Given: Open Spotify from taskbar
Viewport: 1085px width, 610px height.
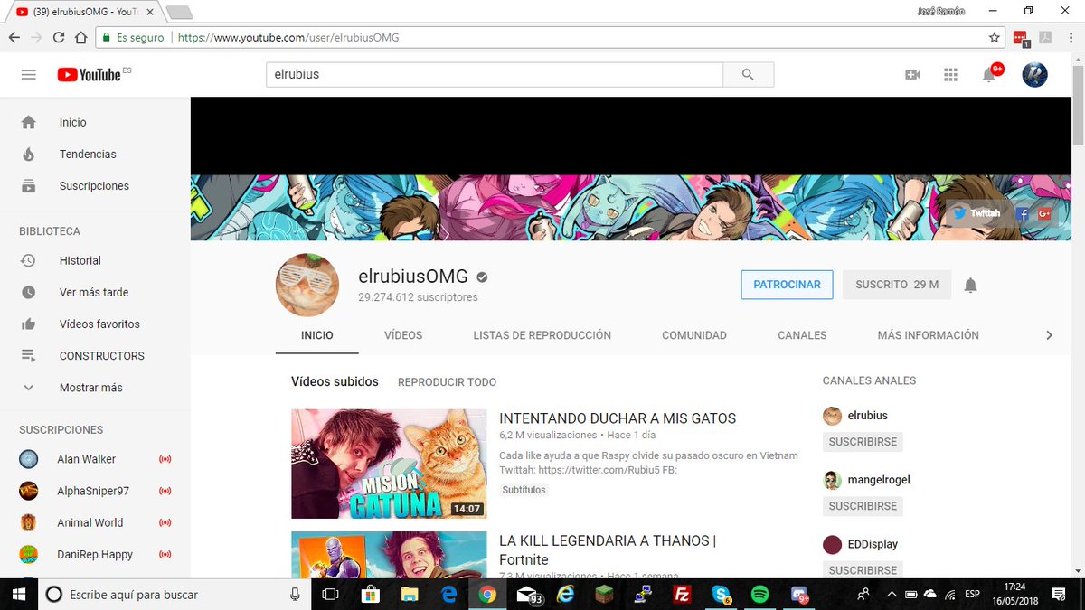Looking at the screenshot, I should click(759, 594).
